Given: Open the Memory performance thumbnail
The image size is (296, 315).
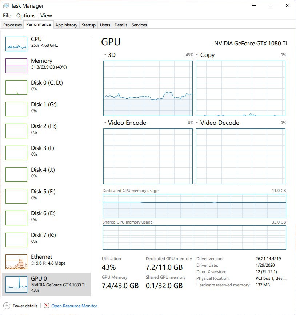Looking at the screenshot, I should tap(16, 65).
